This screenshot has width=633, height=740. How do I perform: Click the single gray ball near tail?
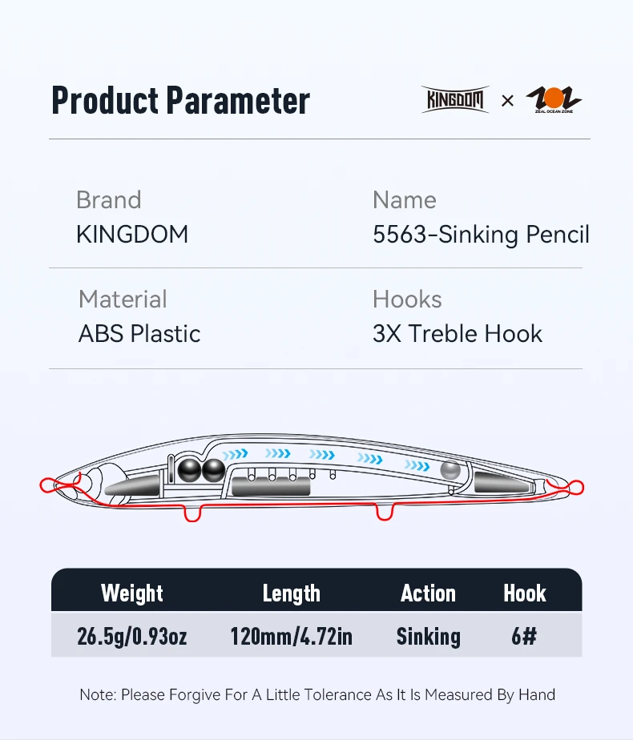click(x=451, y=472)
